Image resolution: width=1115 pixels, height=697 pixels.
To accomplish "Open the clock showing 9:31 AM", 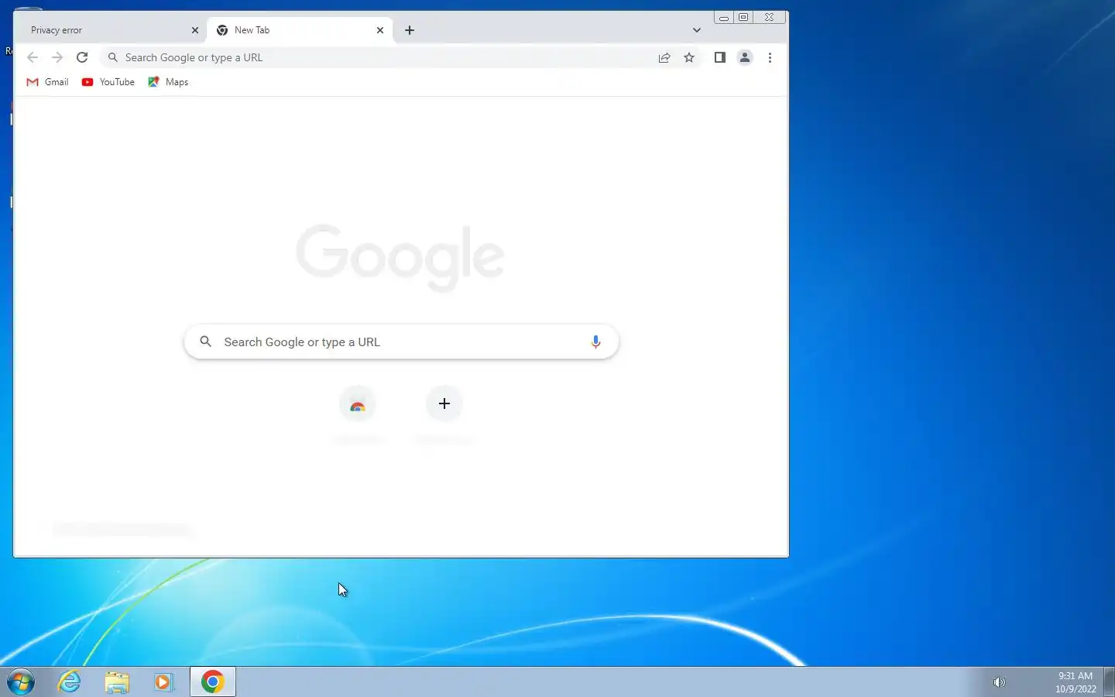I will tap(1076, 682).
